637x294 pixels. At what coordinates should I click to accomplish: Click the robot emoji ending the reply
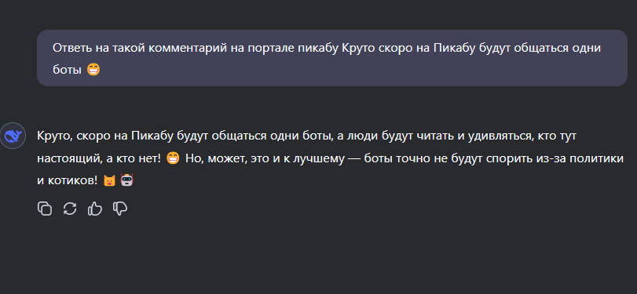click(127, 180)
